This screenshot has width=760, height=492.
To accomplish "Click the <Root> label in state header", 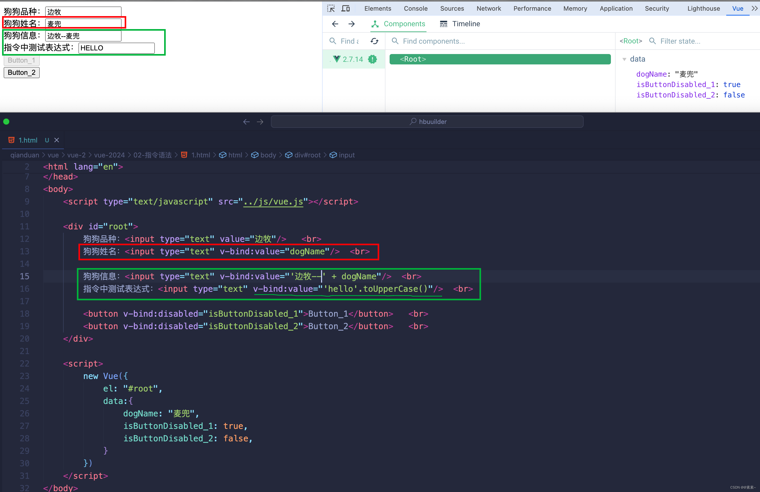I will (x=631, y=41).
